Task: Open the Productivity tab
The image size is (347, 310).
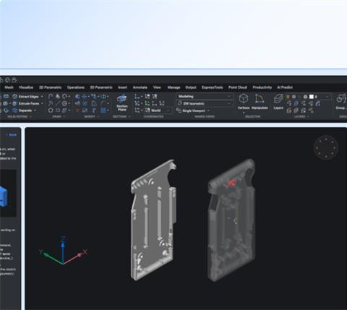Action: [262, 87]
